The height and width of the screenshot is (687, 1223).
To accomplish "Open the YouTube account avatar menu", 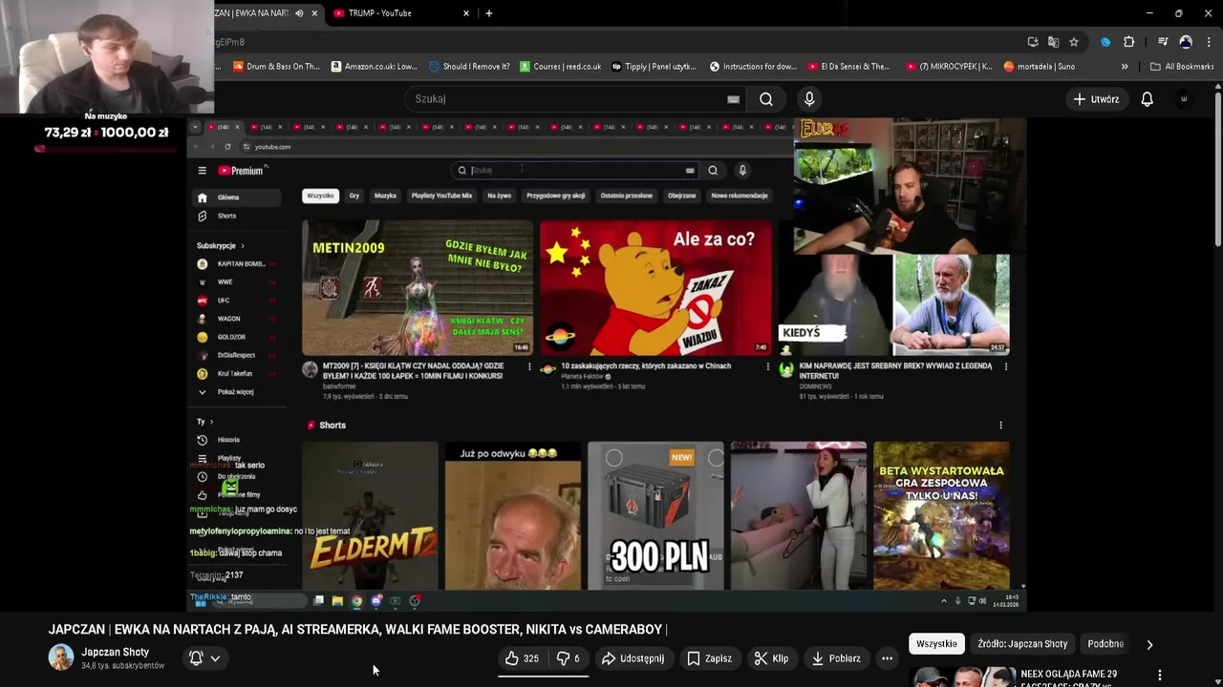I will pyautogui.click(x=1184, y=99).
